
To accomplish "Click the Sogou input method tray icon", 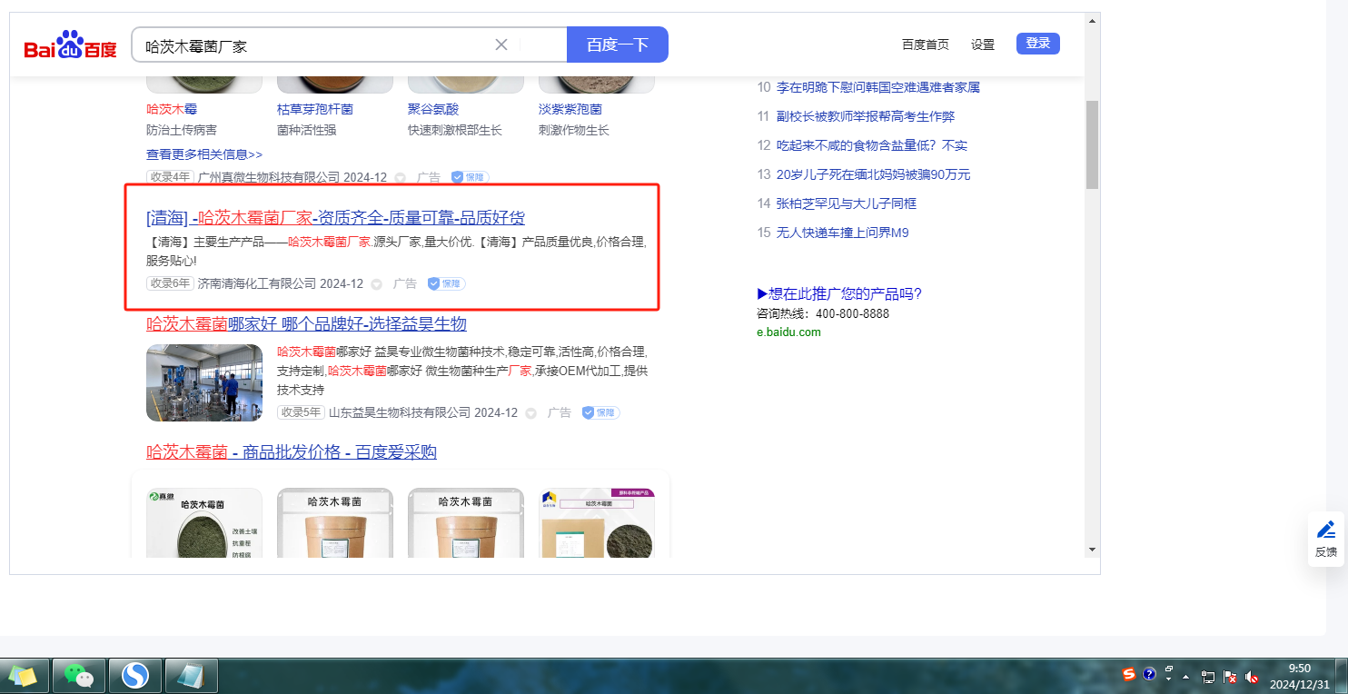I will 1128,674.
